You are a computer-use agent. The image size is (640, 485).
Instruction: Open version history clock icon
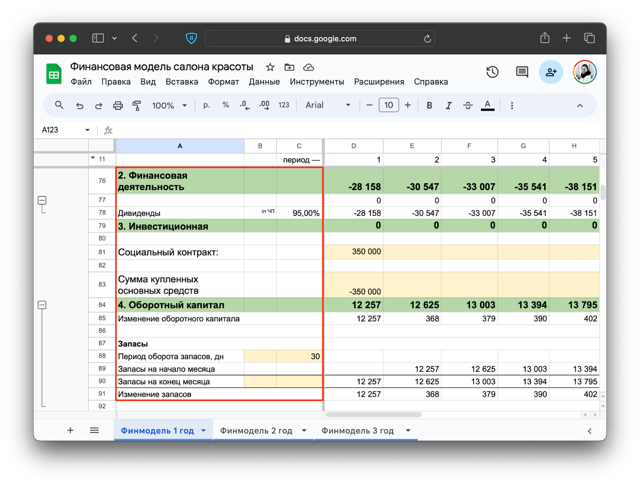point(492,72)
